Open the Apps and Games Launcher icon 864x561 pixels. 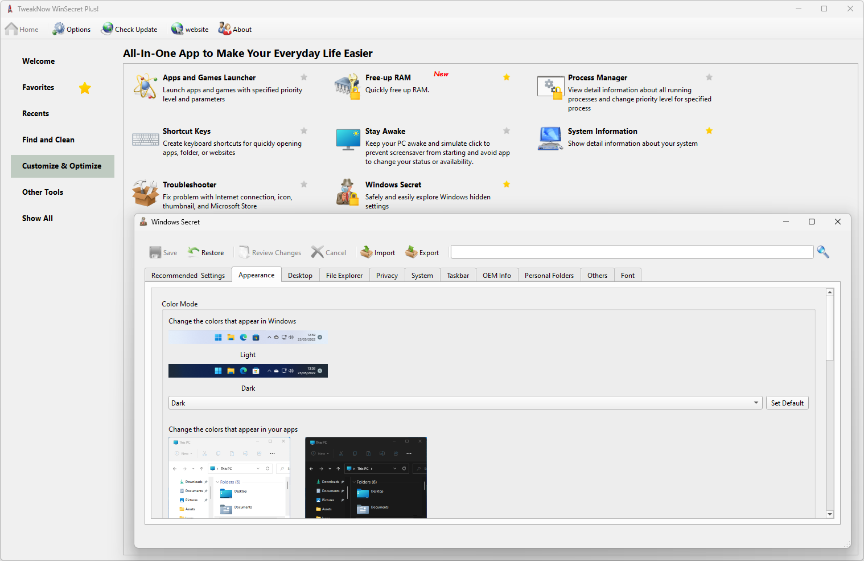[145, 87]
